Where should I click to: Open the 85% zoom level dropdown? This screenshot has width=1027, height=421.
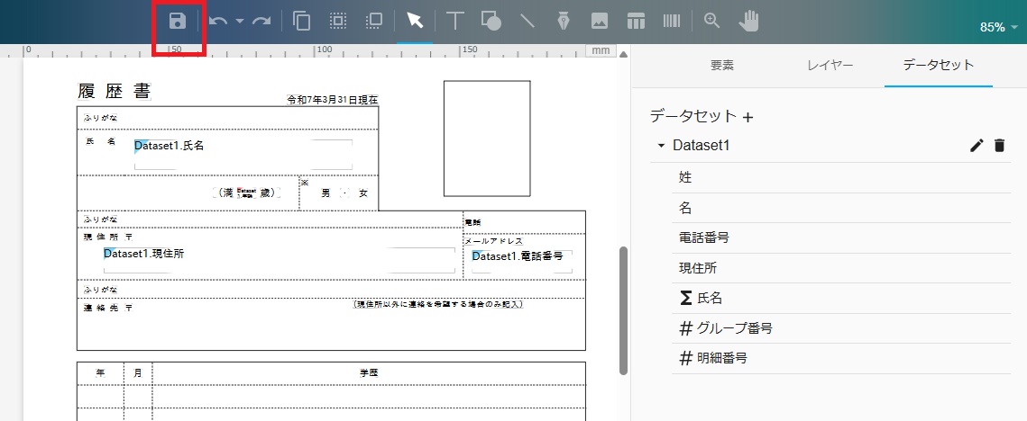(998, 27)
